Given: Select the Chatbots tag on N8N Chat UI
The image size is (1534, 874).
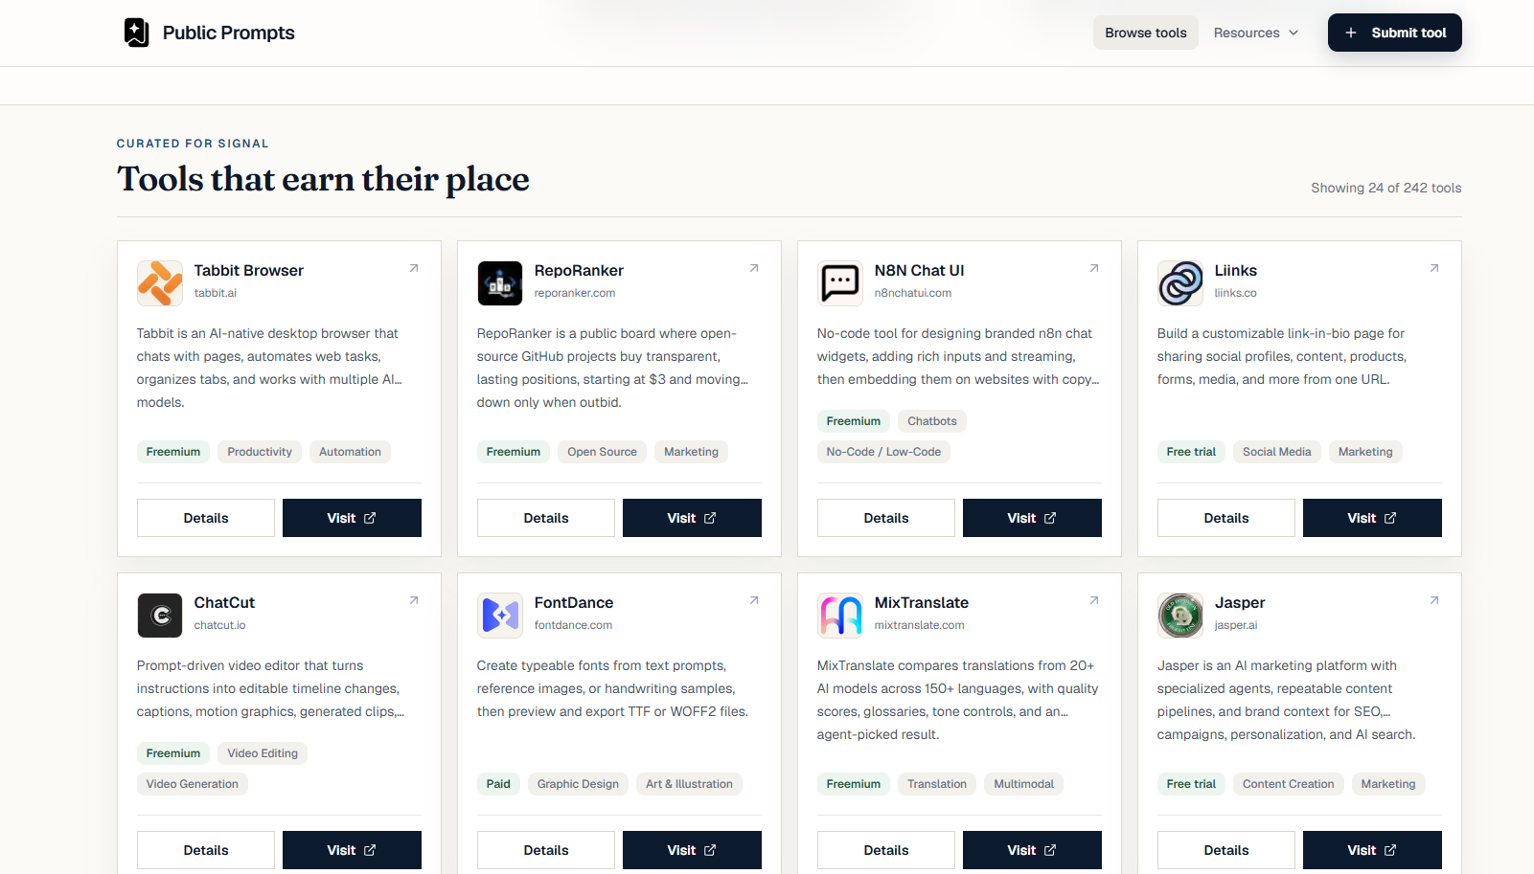Looking at the screenshot, I should coord(932,421).
